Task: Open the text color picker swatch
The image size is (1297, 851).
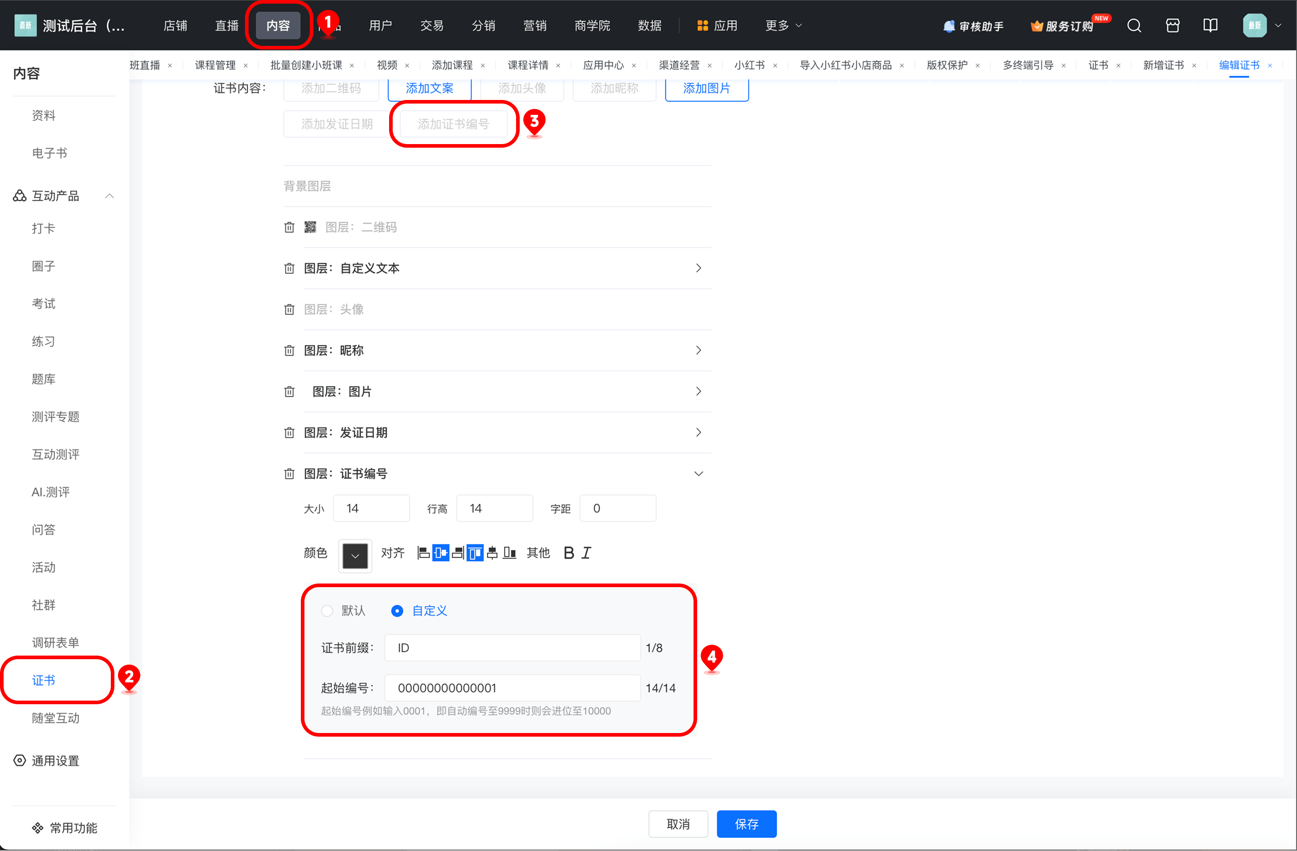Action: pyautogui.click(x=355, y=556)
